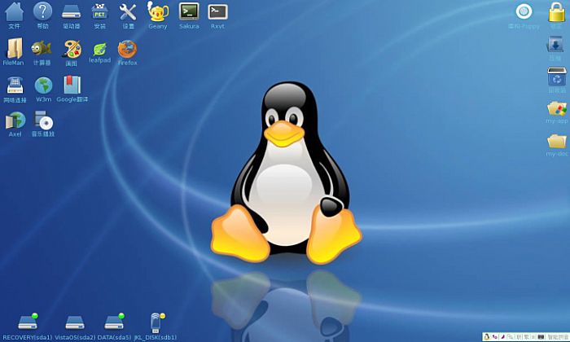Open the DATA(sda5) drive
The width and height of the screenshot is (570, 342).
(x=115, y=321)
